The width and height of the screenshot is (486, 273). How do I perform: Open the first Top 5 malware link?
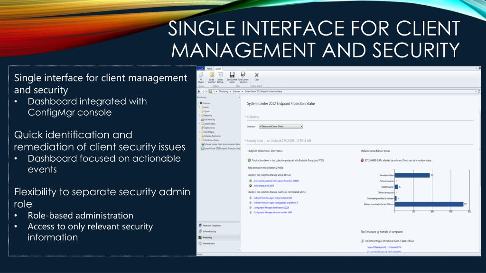click(x=384, y=247)
